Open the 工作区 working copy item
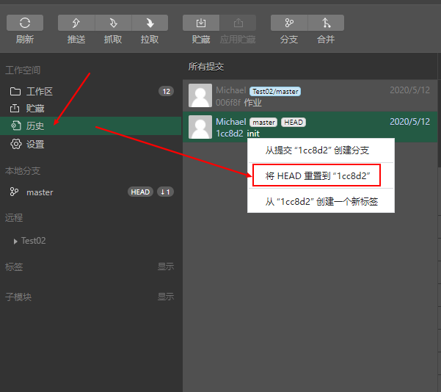This screenshot has width=441, height=392. click(x=40, y=92)
